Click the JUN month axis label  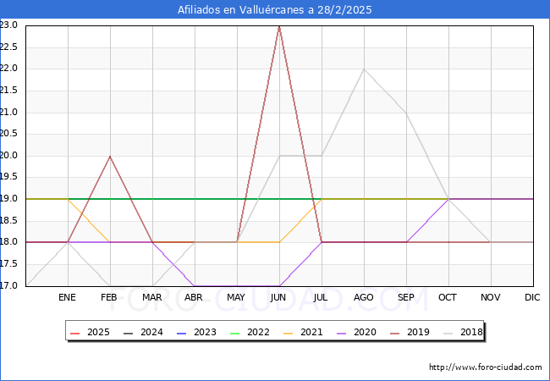278,297
